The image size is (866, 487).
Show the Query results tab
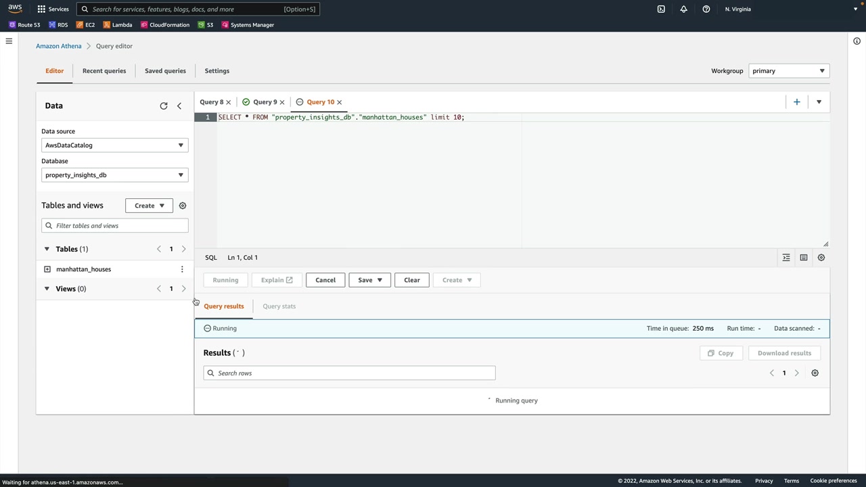pyautogui.click(x=224, y=306)
